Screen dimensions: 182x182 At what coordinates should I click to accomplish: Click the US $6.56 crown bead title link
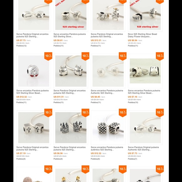pos(70,148)
